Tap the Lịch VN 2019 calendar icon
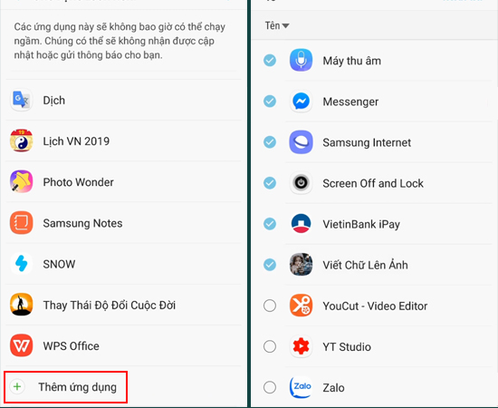The width and height of the screenshot is (498, 408). coord(22,141)
